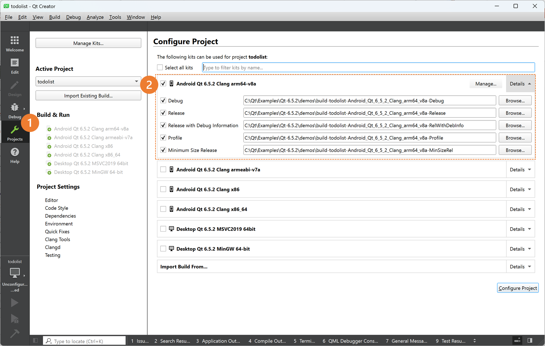Click the green Run button
This screenshot has height=346, width=545.
(x=14, y=303)
